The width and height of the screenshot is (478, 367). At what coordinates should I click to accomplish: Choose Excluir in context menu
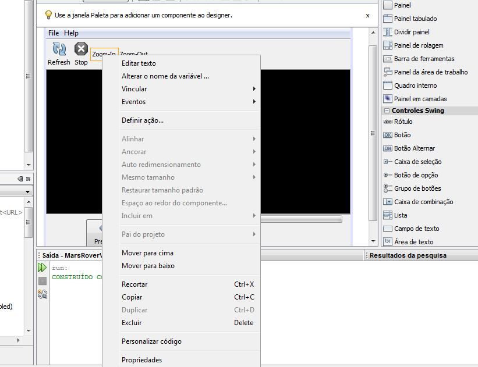tap(189, 323)
